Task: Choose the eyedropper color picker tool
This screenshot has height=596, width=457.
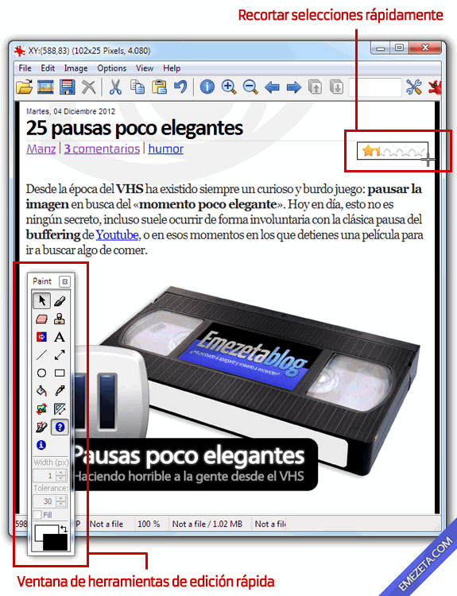Action: pyautogui.click(x=60, y=391)
